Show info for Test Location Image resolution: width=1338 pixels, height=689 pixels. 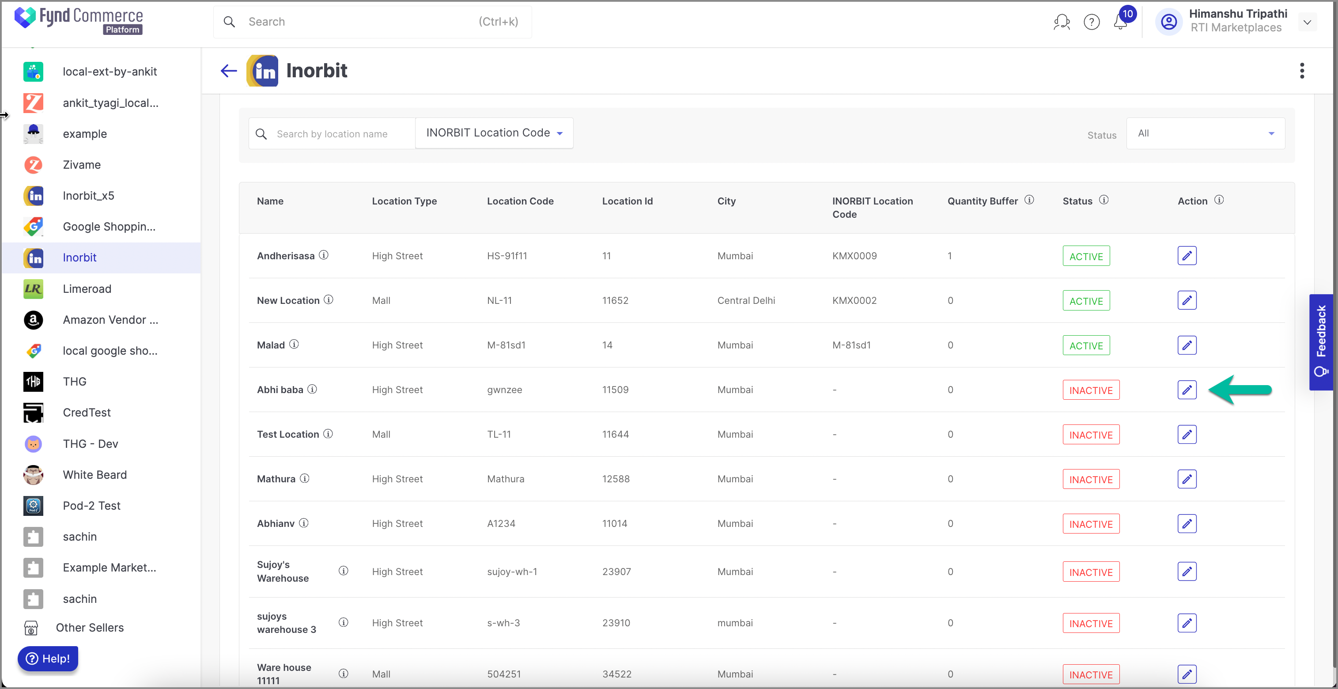pyautogui.click(x=328, y=434)
